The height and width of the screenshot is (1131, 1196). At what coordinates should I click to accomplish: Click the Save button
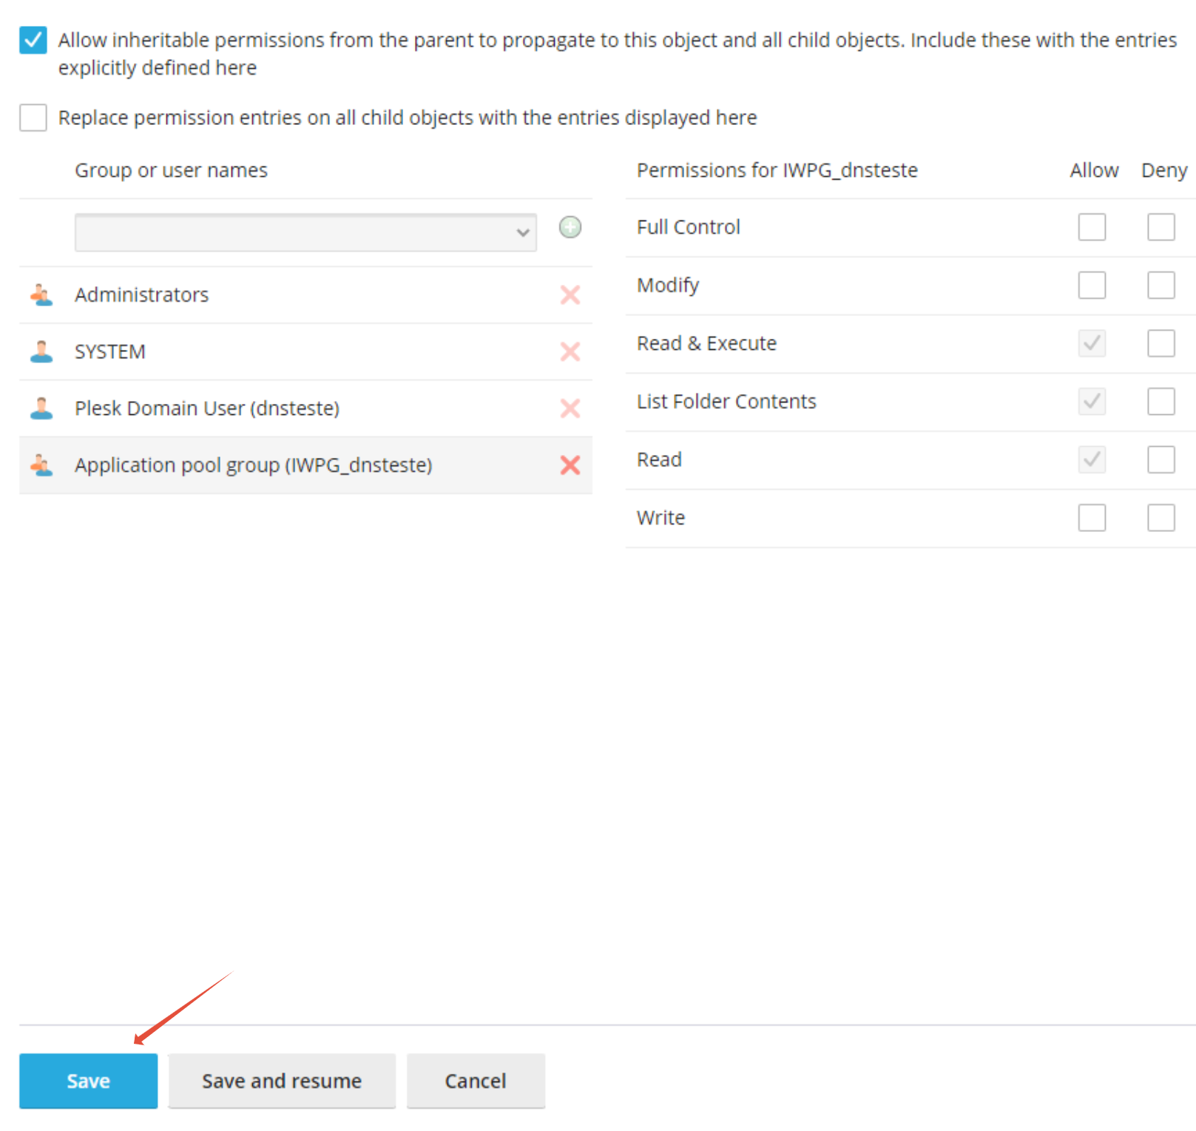tap(88, 1081)
